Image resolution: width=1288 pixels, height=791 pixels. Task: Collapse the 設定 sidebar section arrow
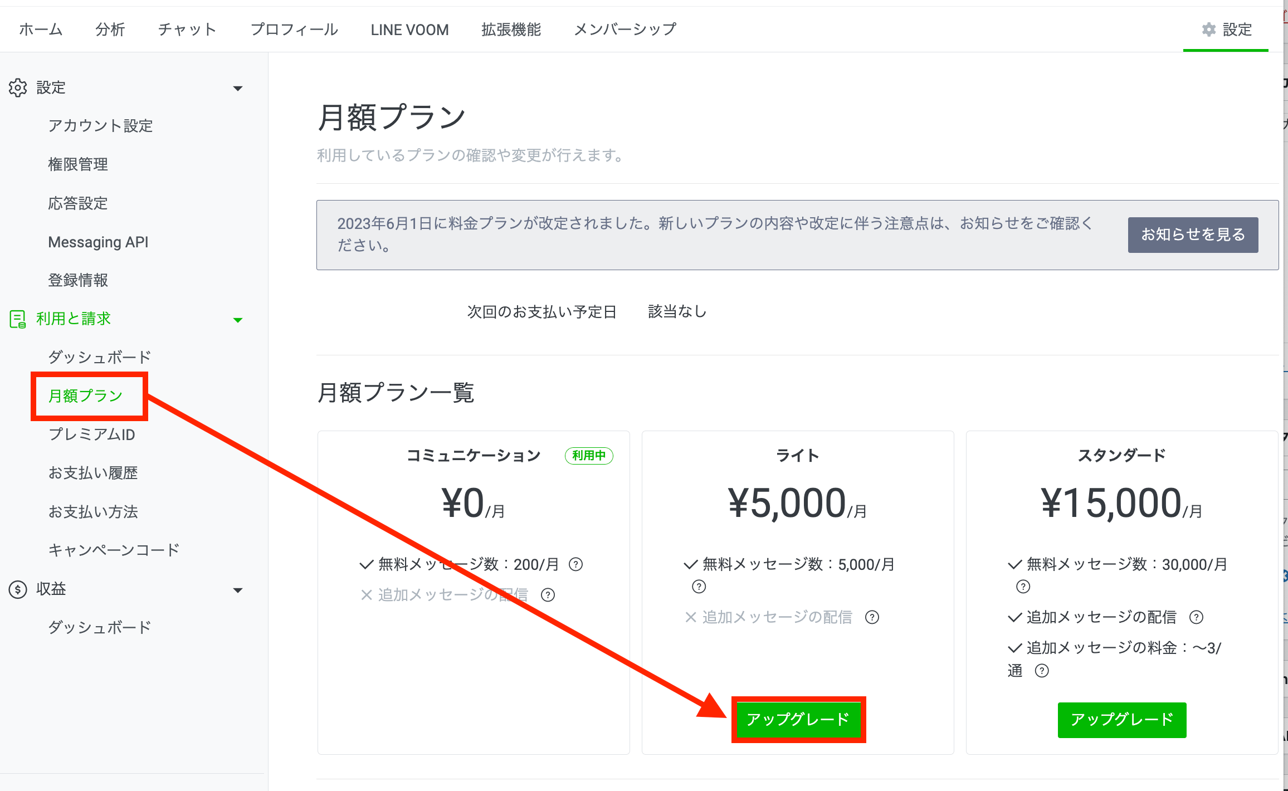(x=238, y=88)
